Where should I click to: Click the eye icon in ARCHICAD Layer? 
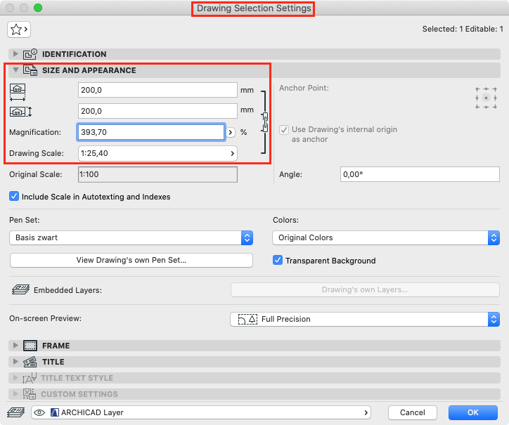39,412
